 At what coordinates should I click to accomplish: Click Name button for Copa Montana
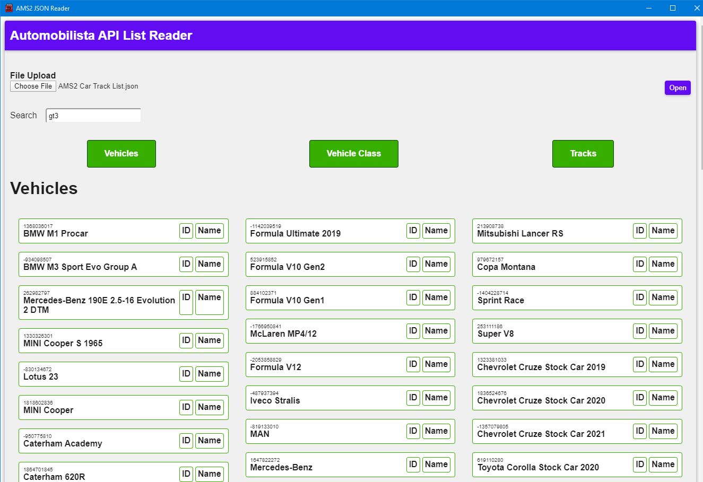click(x=664, y=264)
